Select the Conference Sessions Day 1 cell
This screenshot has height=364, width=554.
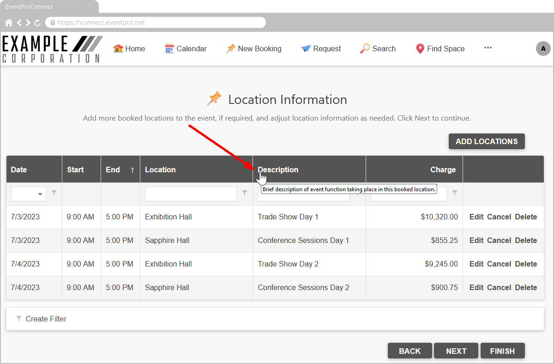309,240
